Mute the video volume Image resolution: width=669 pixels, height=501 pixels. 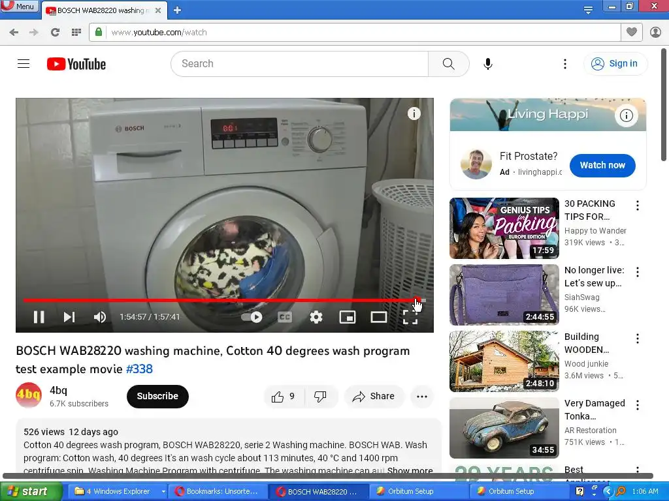tap(100, 317)
